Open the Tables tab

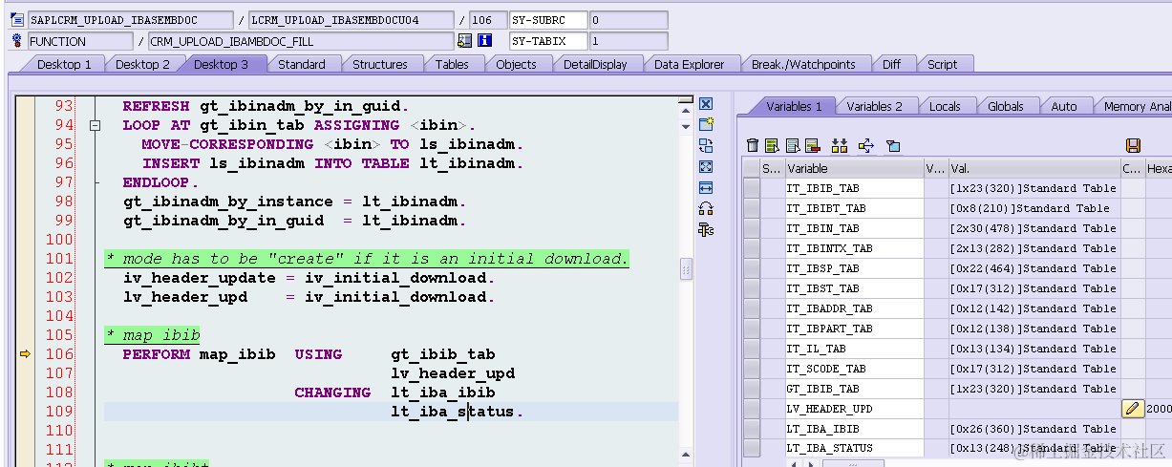click(452, 64)
